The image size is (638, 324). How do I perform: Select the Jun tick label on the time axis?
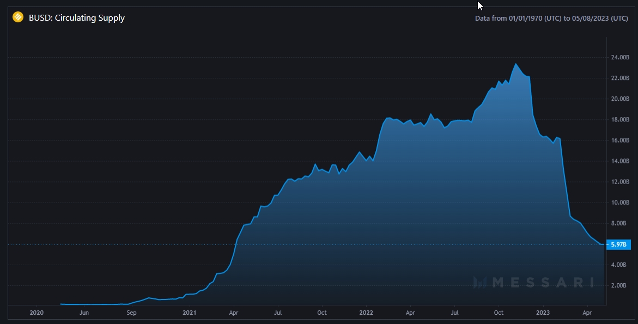click(x=84, y=313)
